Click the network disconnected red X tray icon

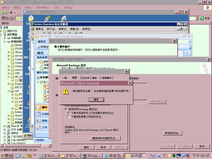click(x=188, y=156)
